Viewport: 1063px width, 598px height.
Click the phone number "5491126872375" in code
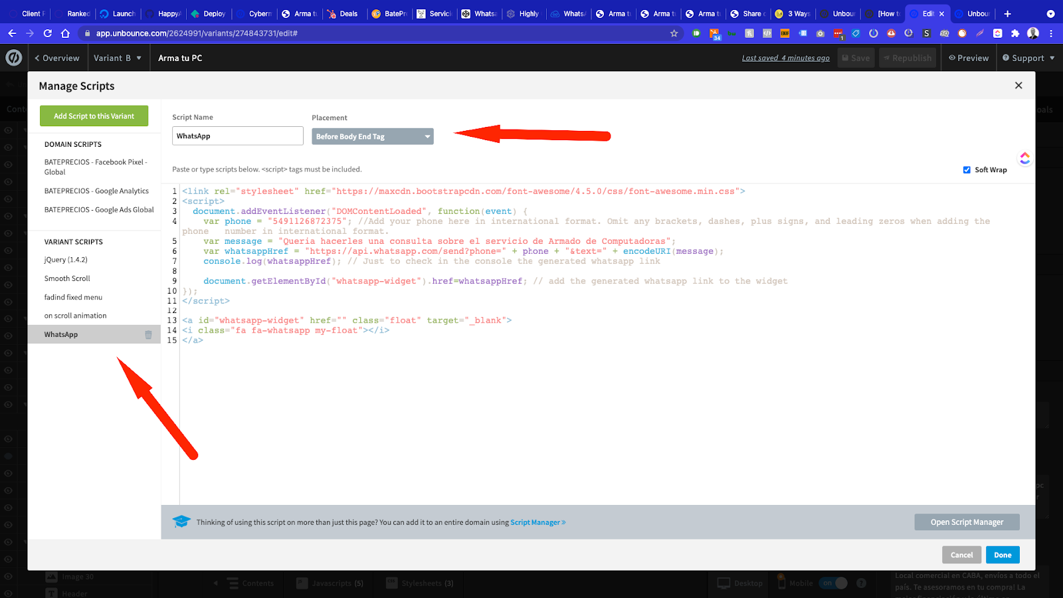307,221
